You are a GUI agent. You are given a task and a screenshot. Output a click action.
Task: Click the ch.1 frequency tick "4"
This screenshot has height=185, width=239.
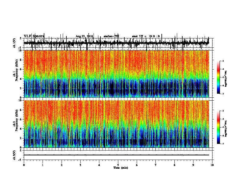tap(21, 79)
